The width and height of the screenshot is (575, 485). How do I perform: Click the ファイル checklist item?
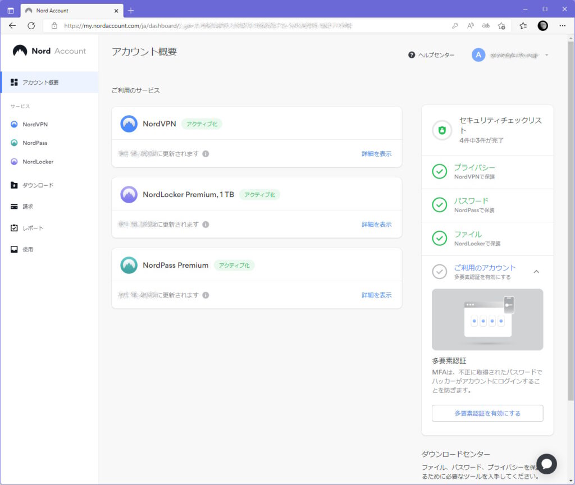point(487,238)
